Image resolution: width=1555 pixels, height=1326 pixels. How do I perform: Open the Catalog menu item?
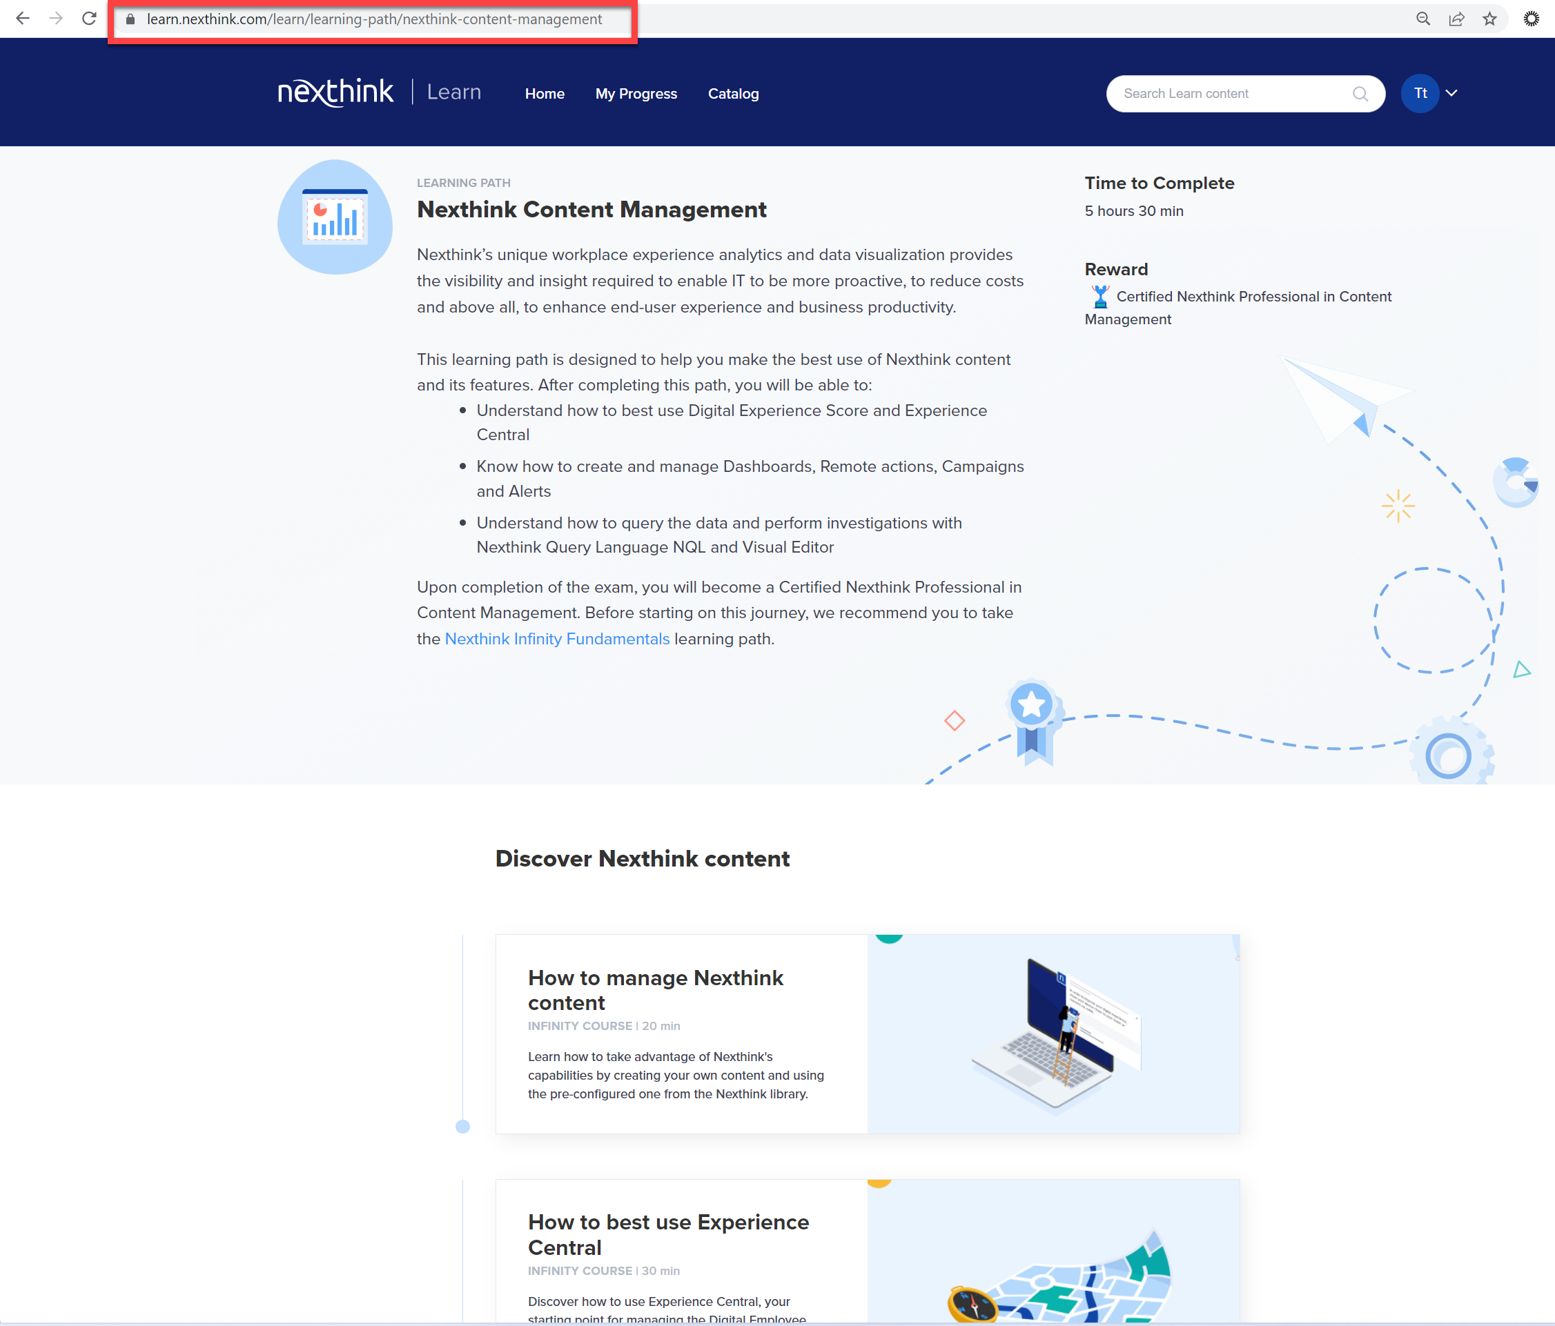733,94
